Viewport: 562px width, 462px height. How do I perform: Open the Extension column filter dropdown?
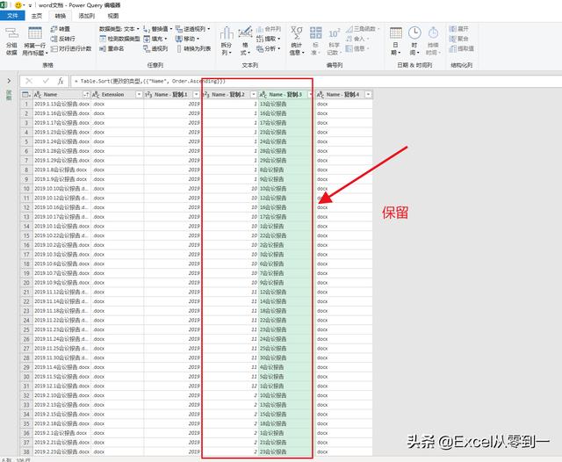click(x=139, y=95)
